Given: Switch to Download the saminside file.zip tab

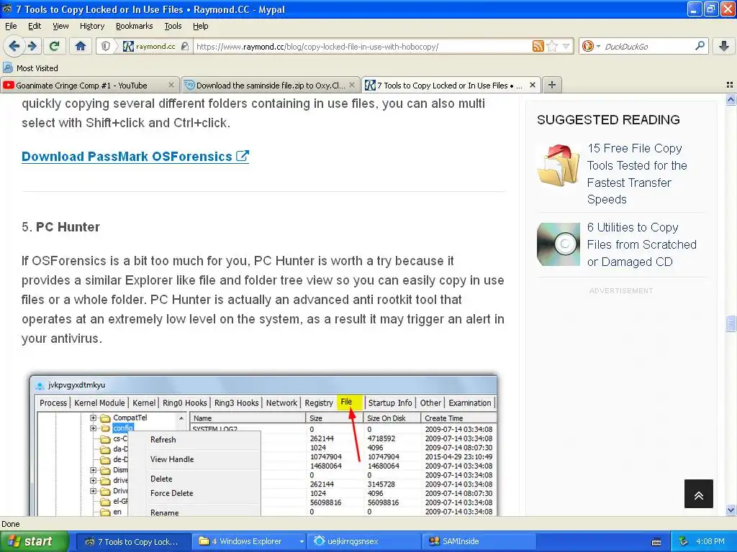Looking at the screenshot, I should [271, 85].
